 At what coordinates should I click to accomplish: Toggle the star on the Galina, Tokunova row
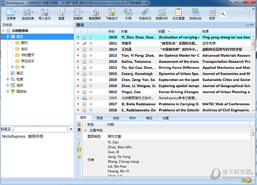click(91, 62)
